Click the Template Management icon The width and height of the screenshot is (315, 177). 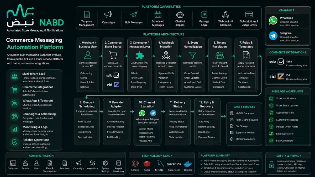point(87,15)
